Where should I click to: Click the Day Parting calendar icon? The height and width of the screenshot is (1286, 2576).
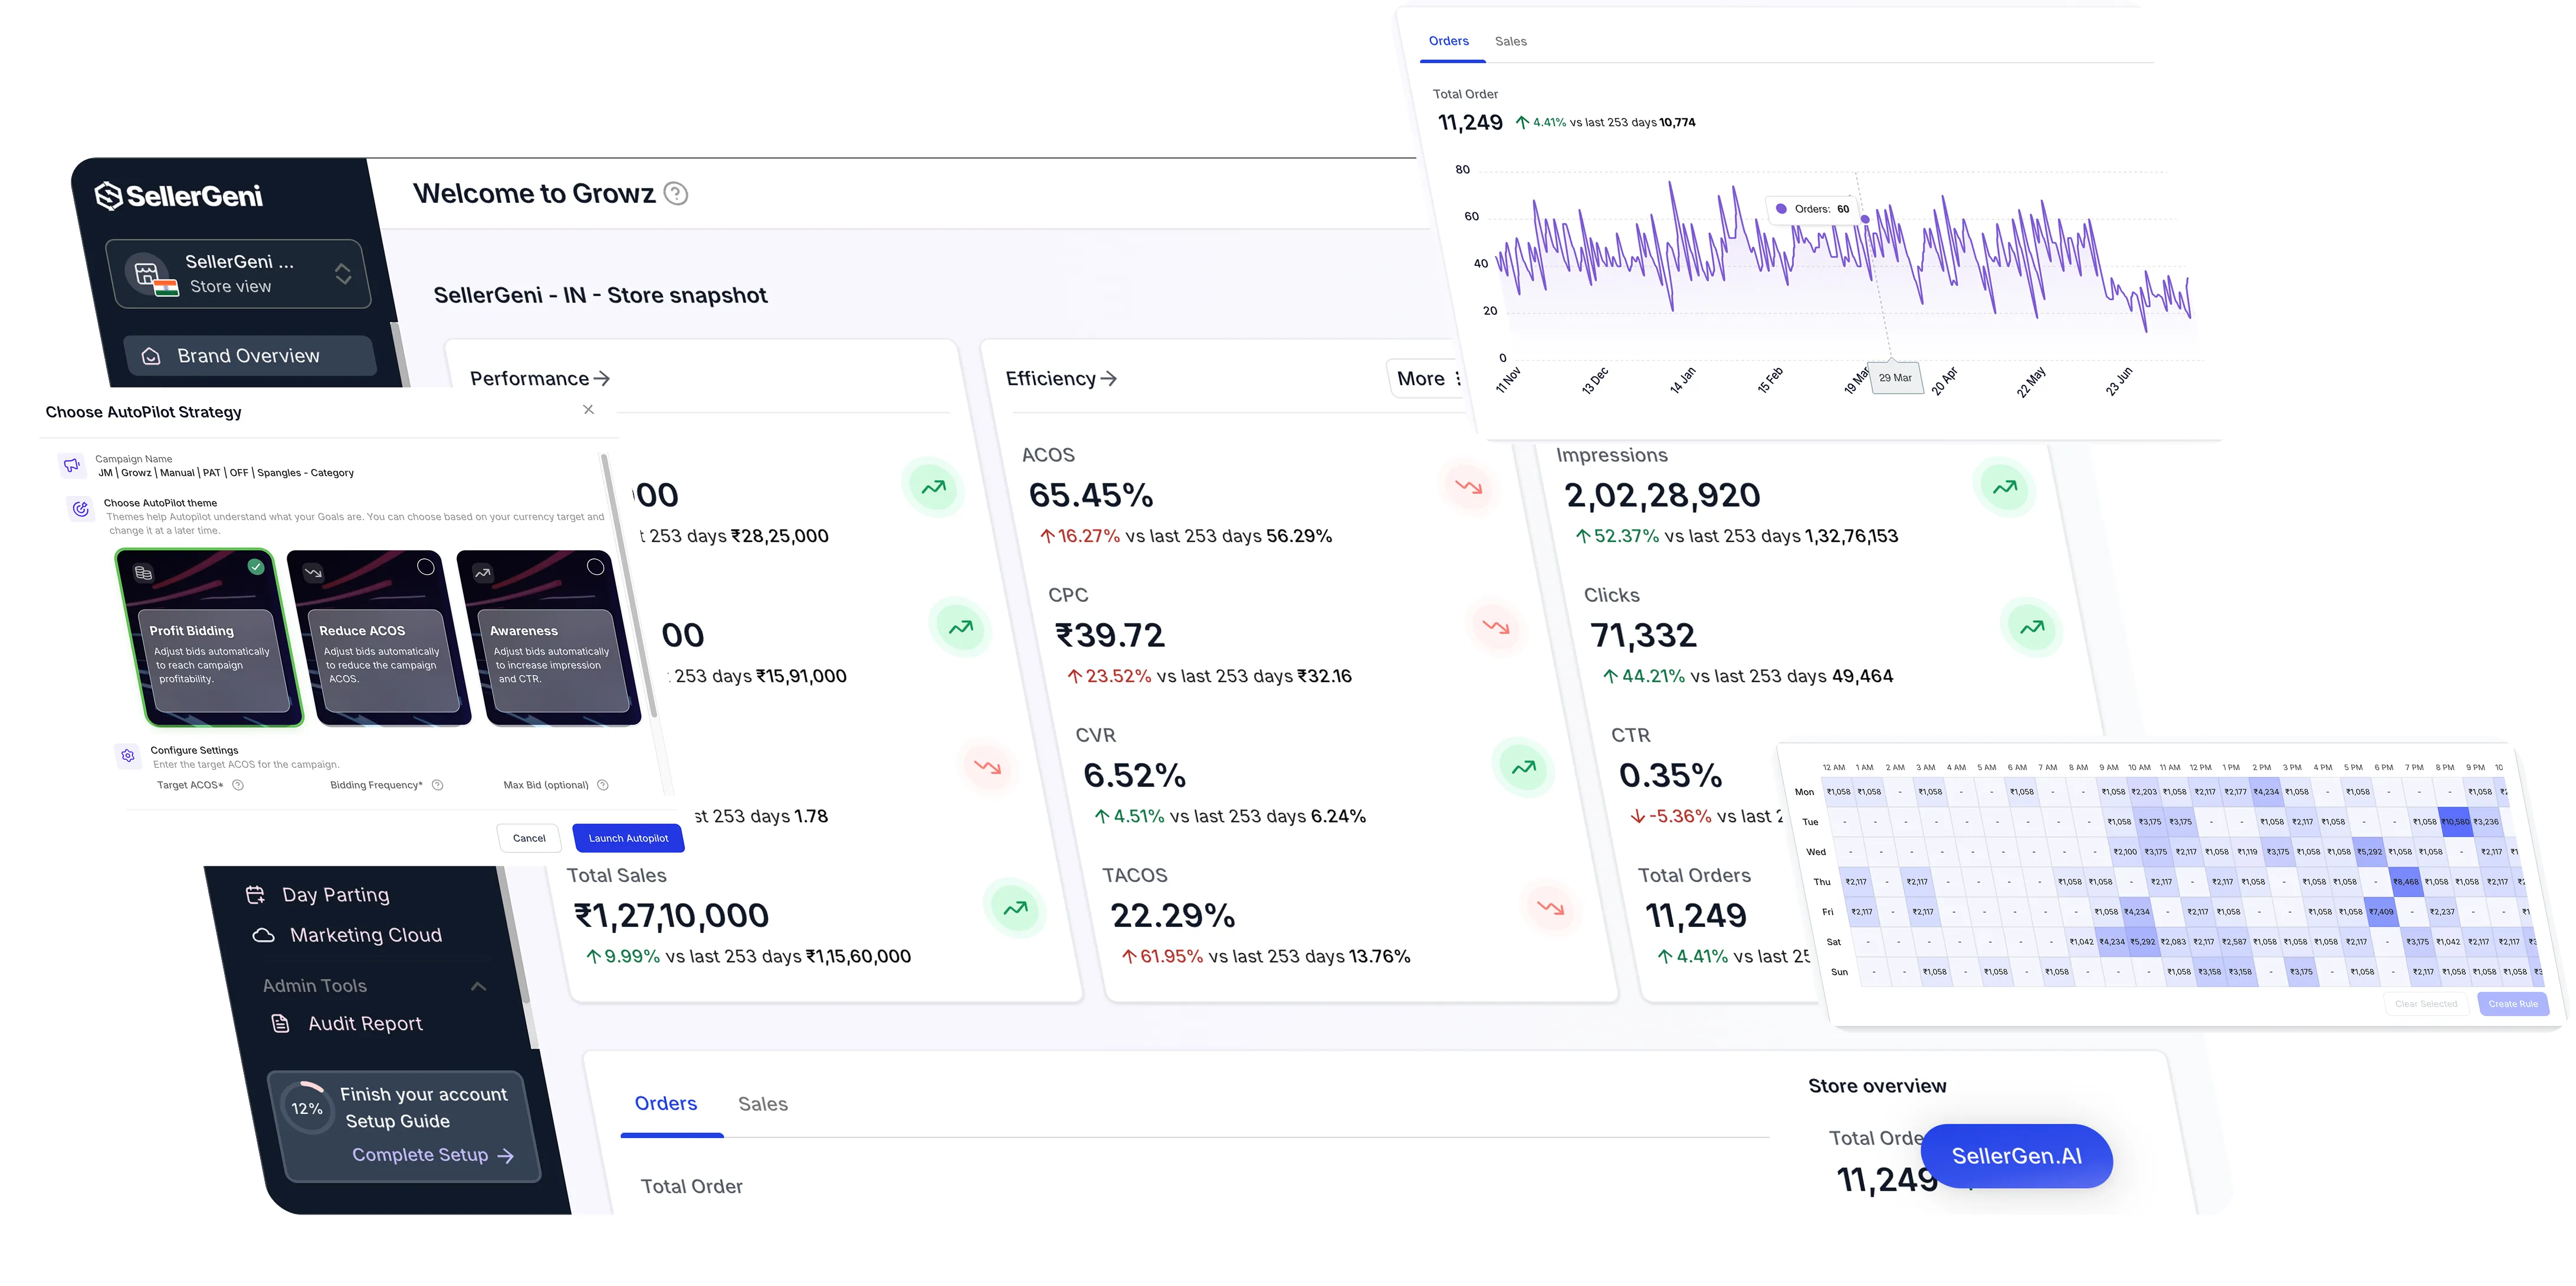[x=256, y=895]
